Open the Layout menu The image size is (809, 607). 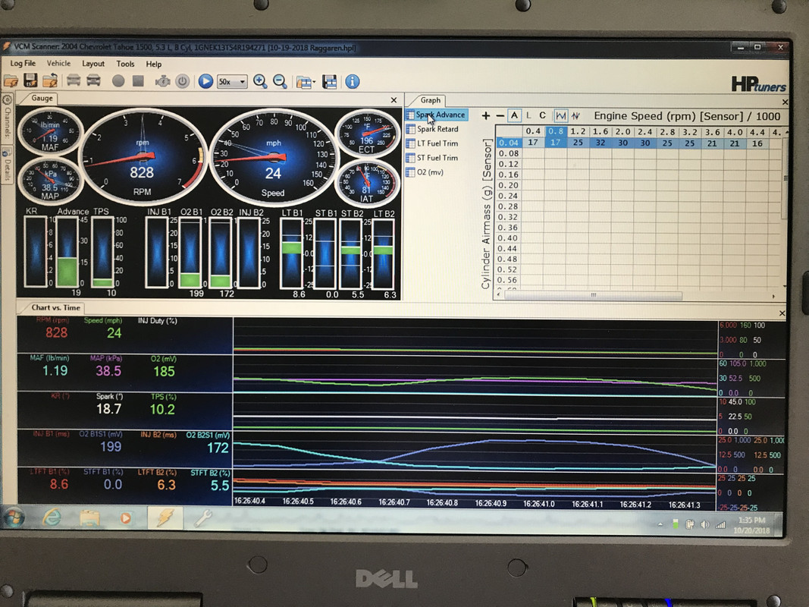pyautogui.click(x=93, y=64)
